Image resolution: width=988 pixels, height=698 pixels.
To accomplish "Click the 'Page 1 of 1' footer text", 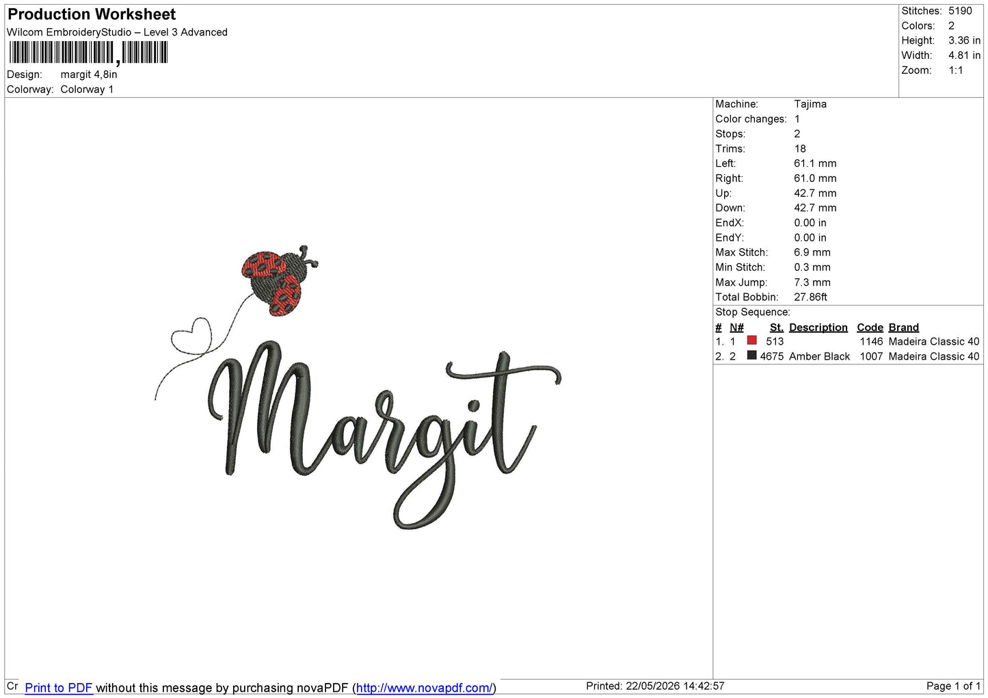I will pyautogui.click(x=953, y=686).
